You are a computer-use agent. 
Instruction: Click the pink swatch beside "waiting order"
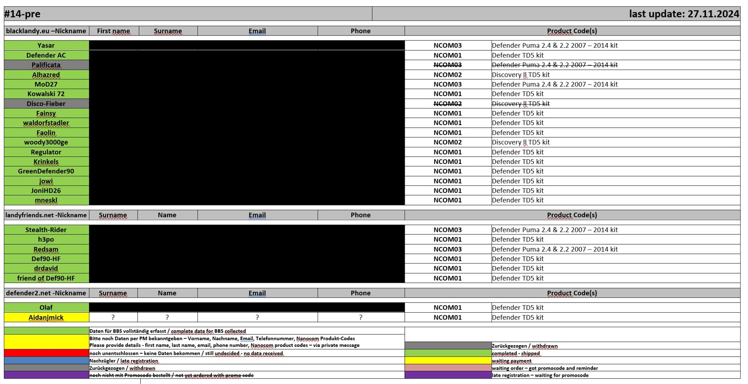[448, 368]
